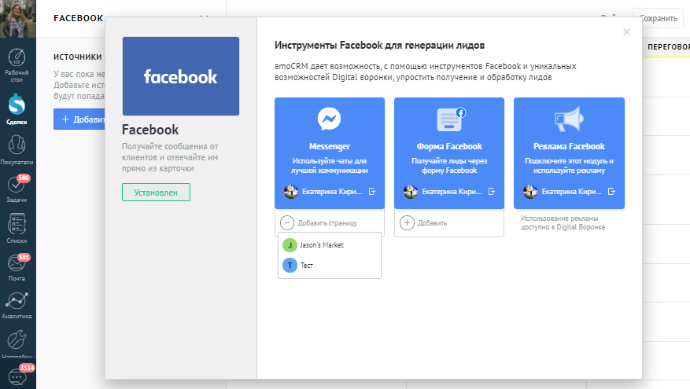The image size is (690, 389).
Task: Click the Установлен installed button
Action: pos(156,193)
